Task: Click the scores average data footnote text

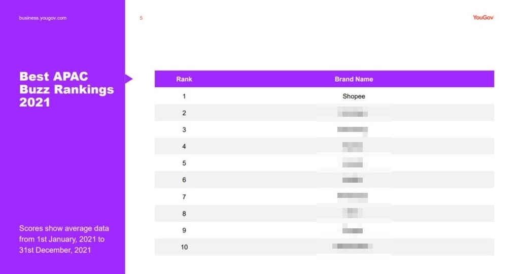Action: (64, 238)
